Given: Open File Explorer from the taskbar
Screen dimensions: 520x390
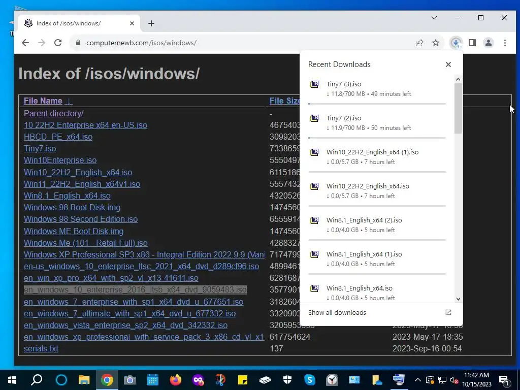Looking at the screenshot, I should (84, 380).
